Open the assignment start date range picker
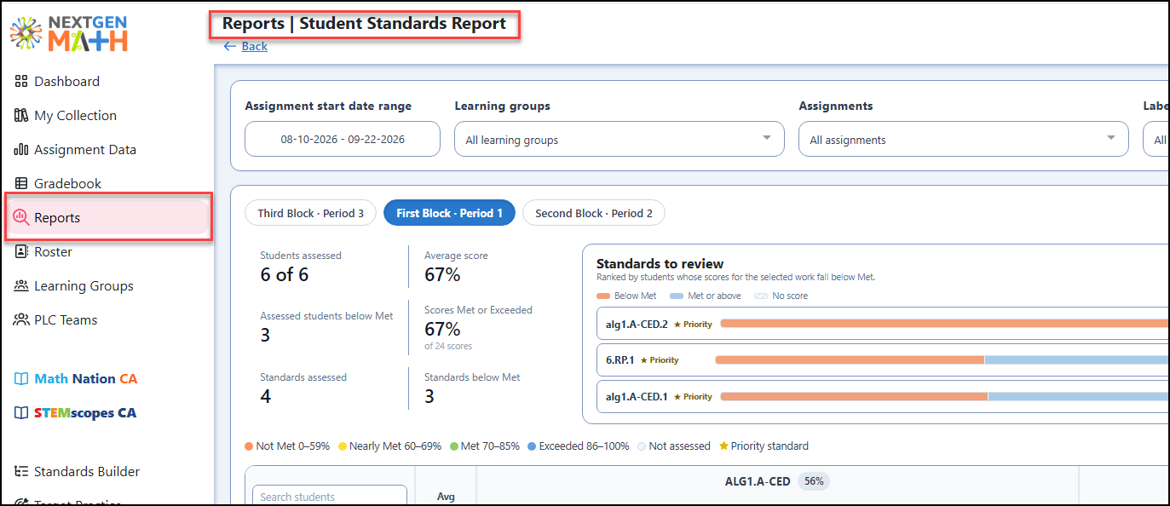This screenshot has width=1170, height=506. [343, 139]
